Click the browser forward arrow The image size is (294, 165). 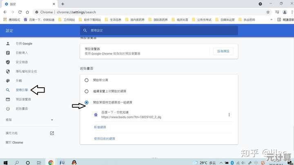pyautogui.click(x=12, y=12)
